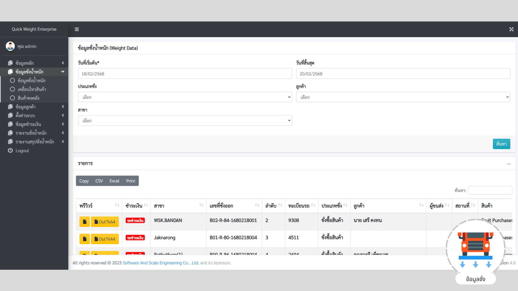518x291 pixels.
Task: Toggle sorting on the ลูกค้า column
Action: pyautogui.click(x=421, y=205)
